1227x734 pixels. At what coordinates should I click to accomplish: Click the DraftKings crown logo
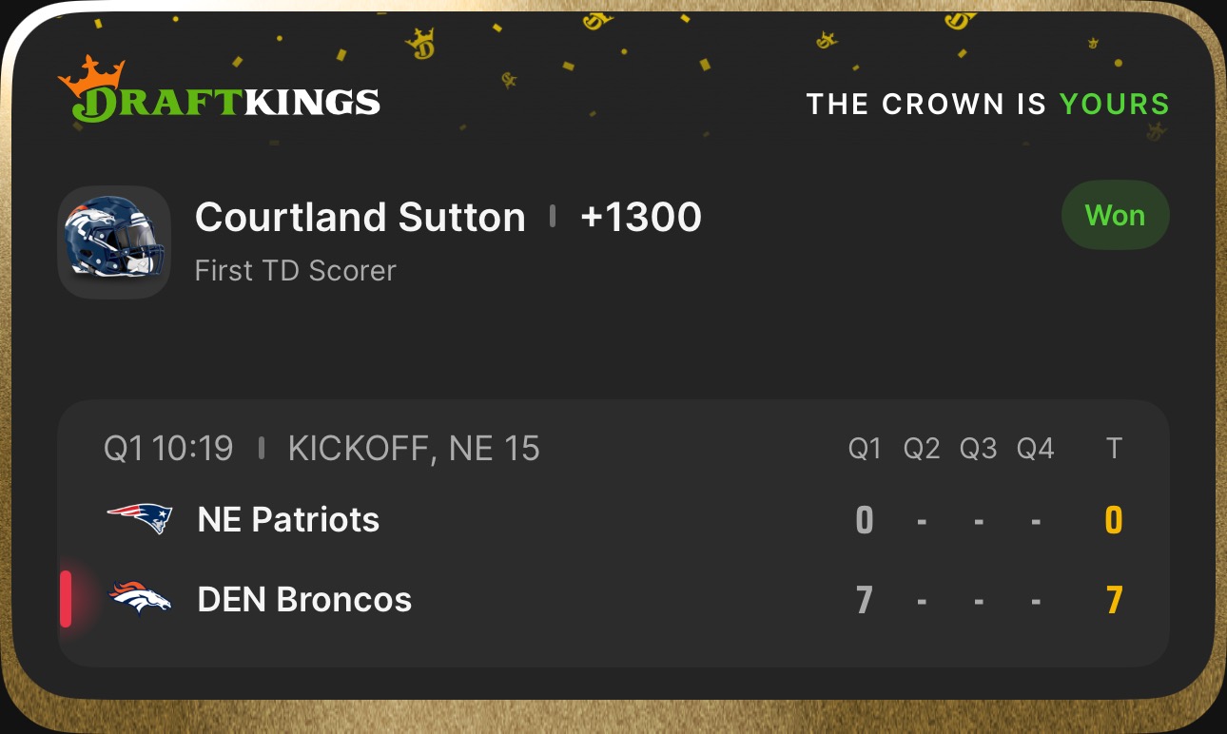[x=218, y=90]
